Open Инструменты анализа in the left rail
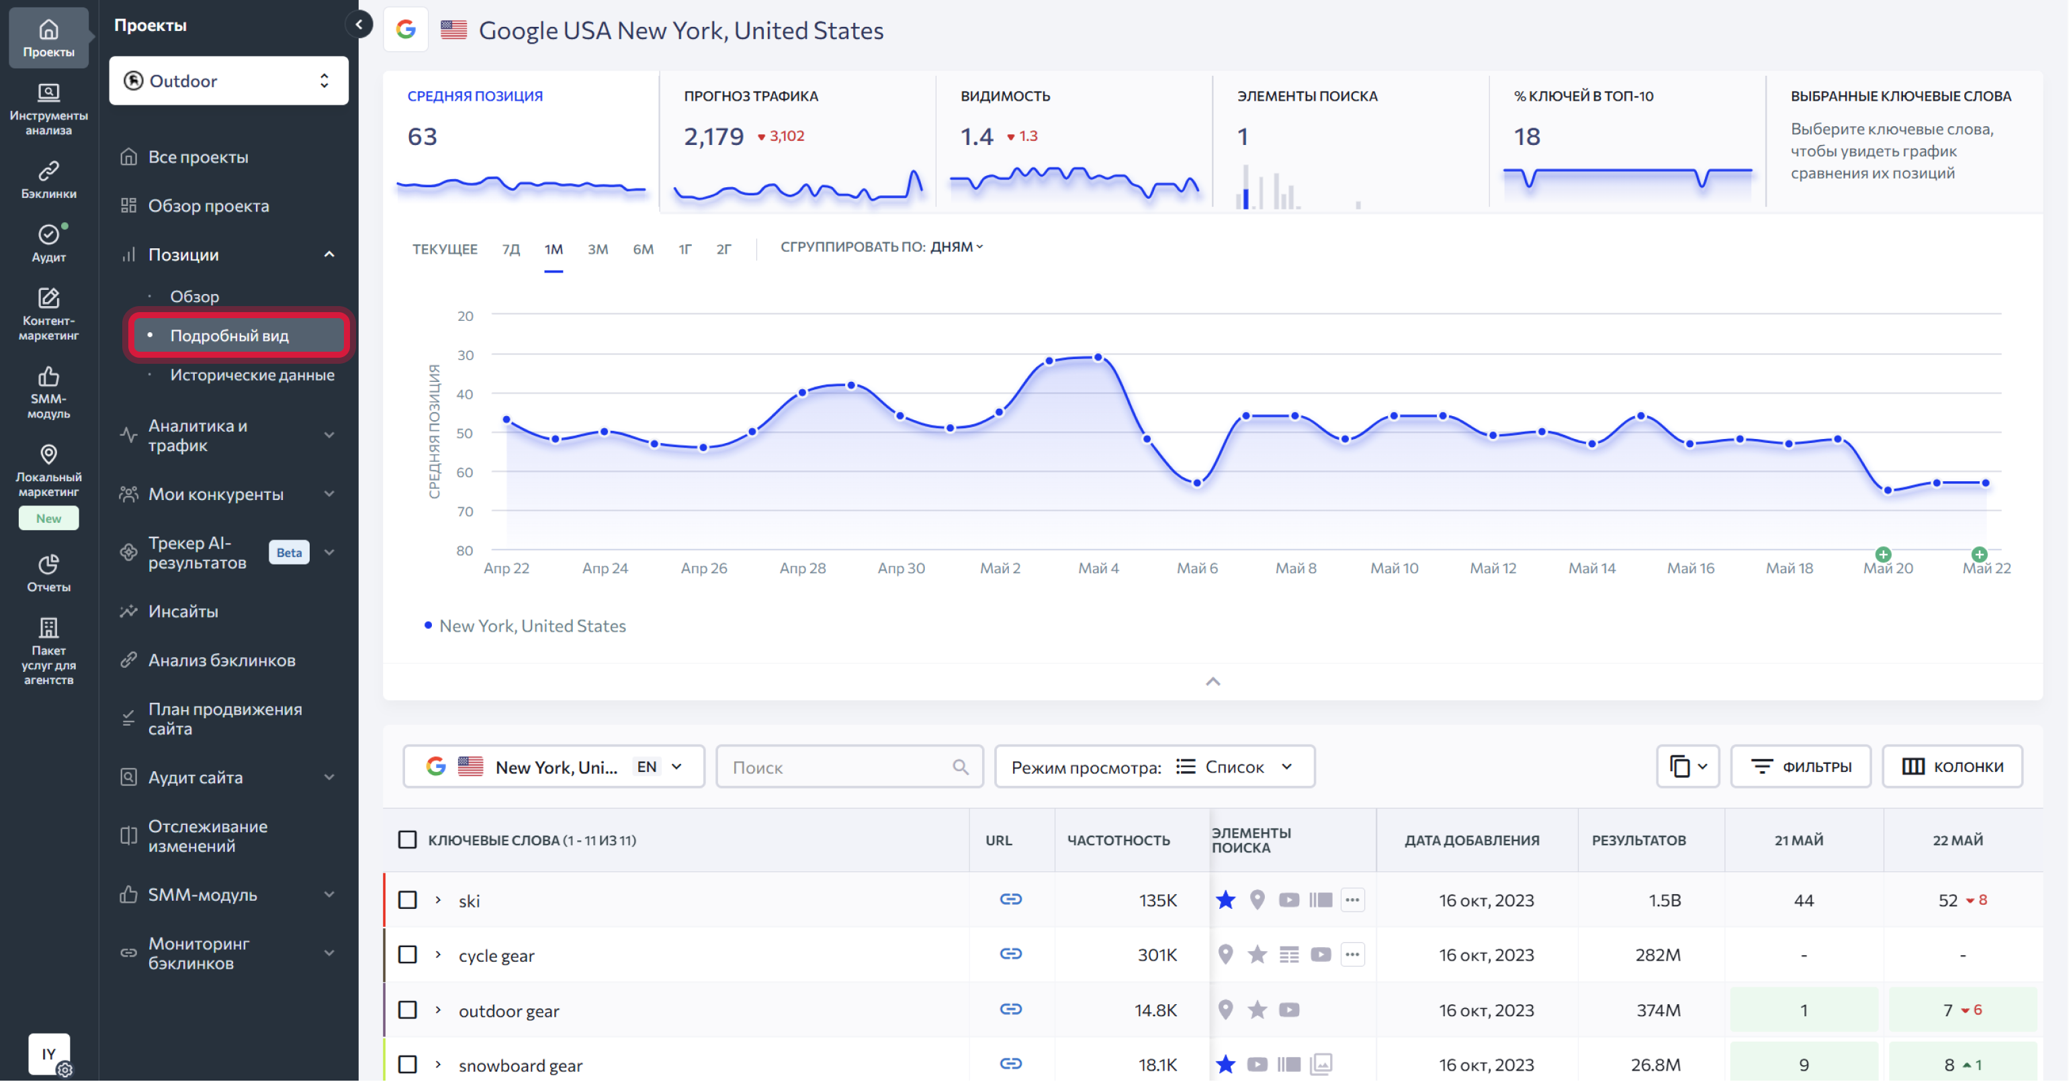 click(48, 109)
